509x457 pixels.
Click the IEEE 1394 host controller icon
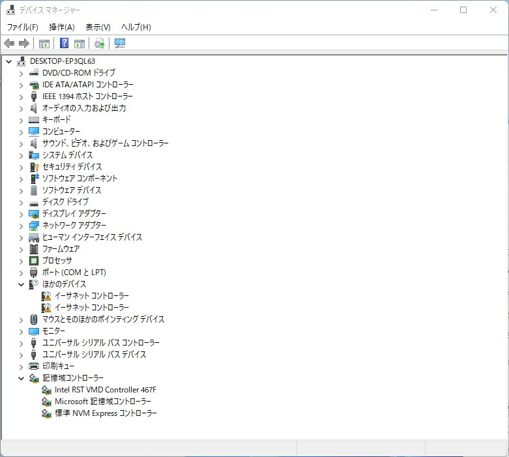click(34, 96)
